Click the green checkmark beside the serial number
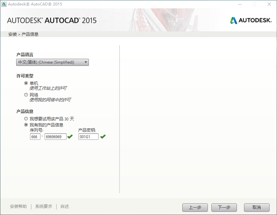The image size is (277, 215). pyautogui.click(x=70, y=137)
